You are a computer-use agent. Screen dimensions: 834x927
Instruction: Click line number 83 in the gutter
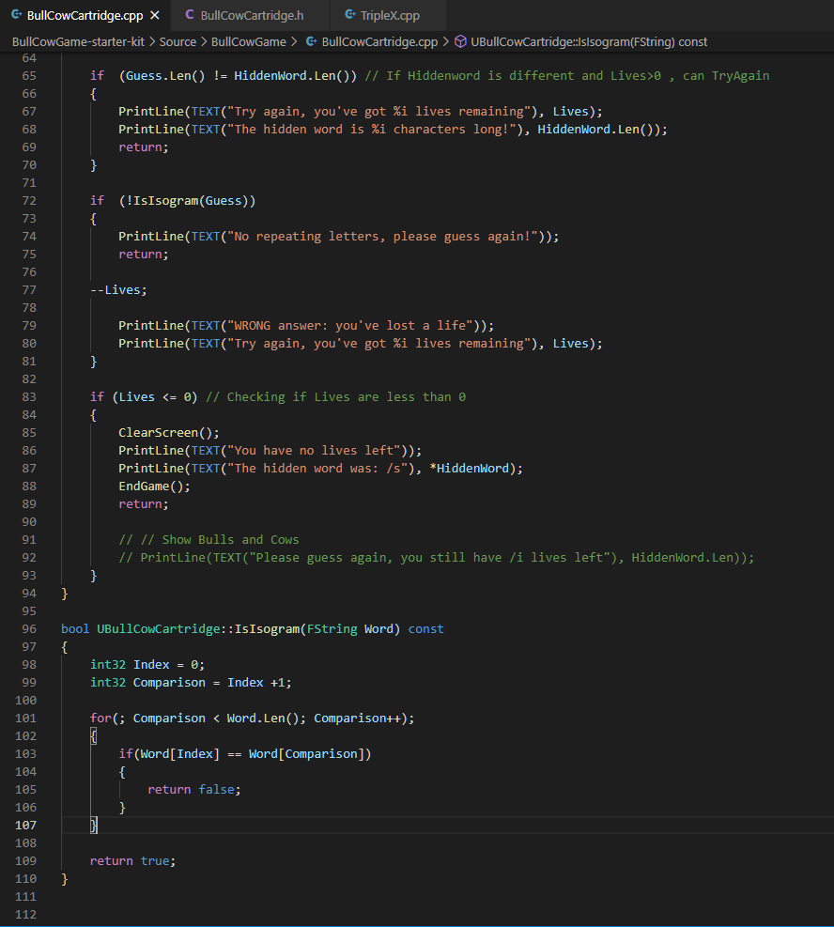(x=29, y=396)
